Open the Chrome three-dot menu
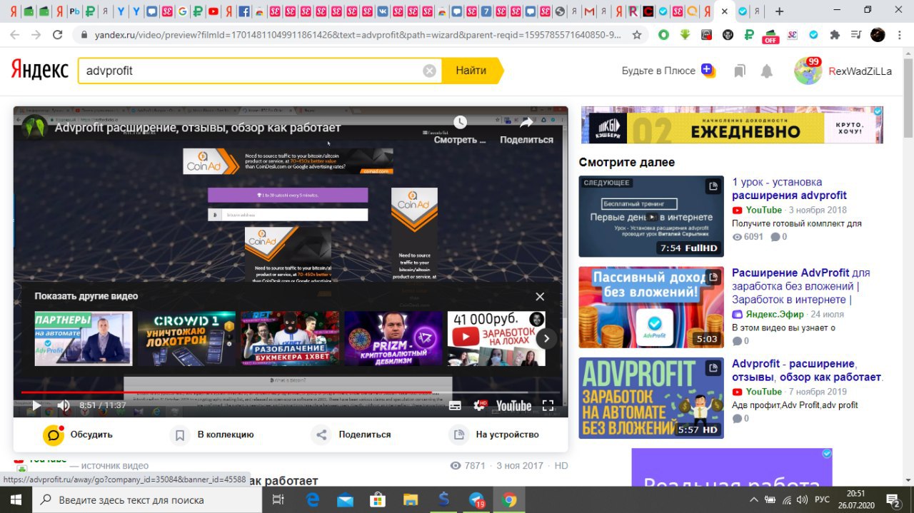 click(x=900, y=34)
